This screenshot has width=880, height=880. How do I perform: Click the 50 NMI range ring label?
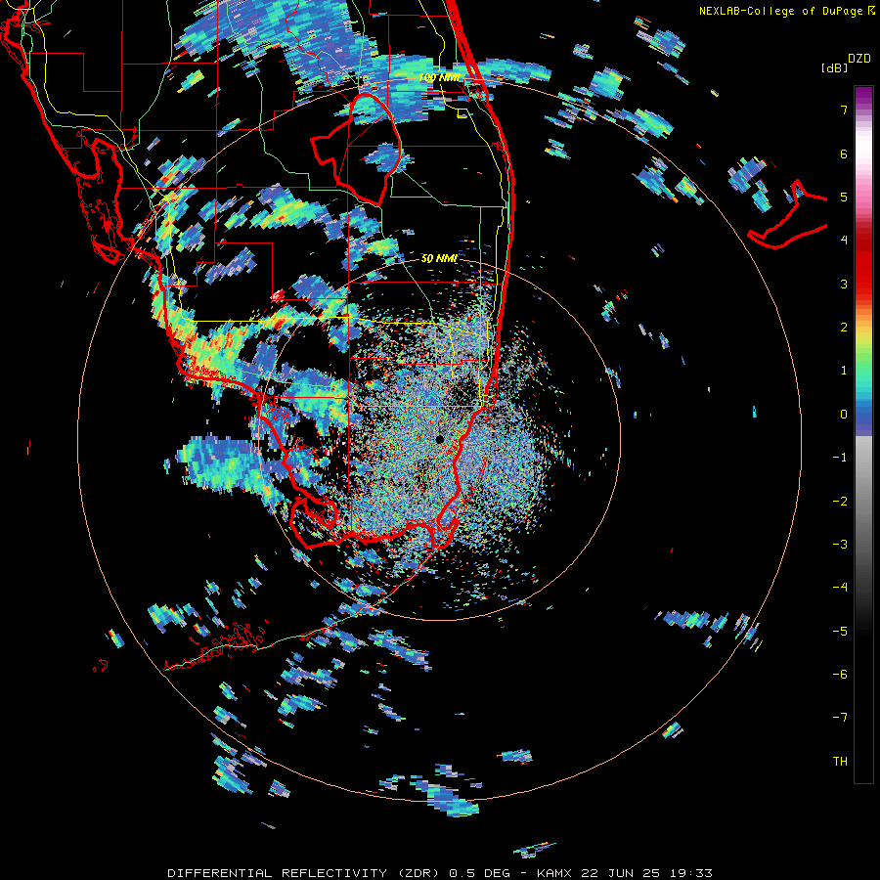pos(439,258)
